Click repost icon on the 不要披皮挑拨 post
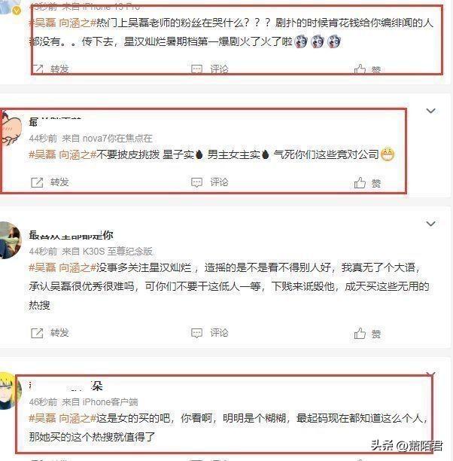 coord(37,182)
